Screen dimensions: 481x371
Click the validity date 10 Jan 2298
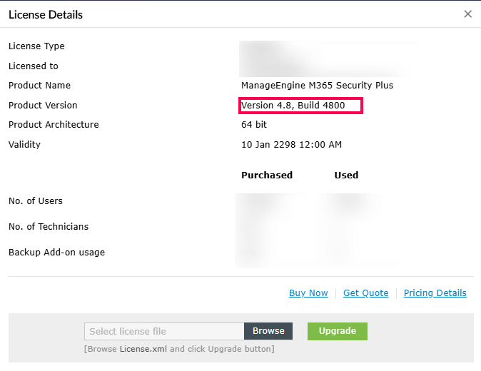tap(291, 145)
